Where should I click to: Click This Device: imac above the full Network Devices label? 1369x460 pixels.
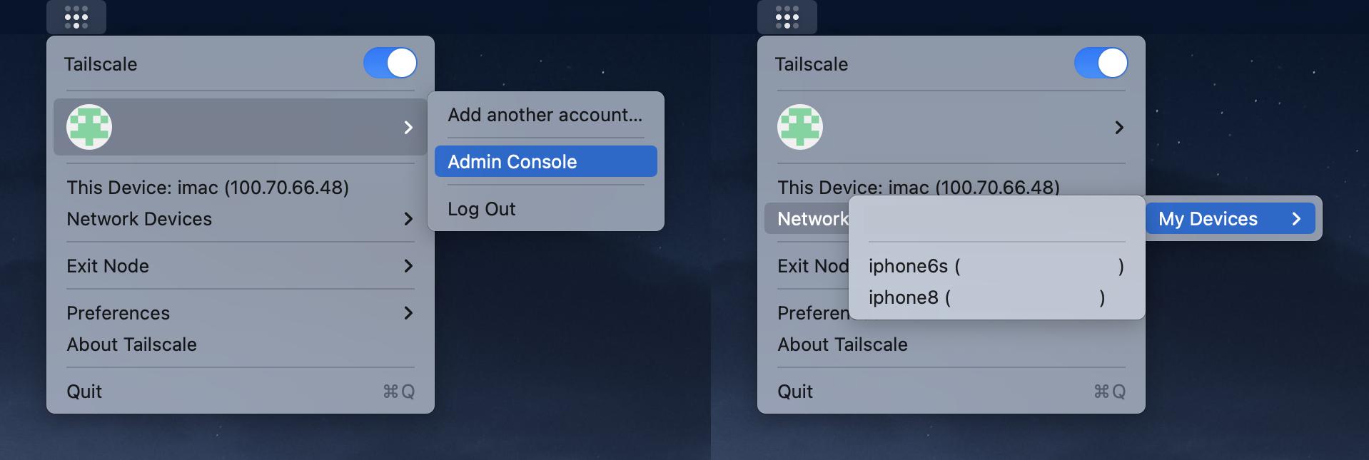pyautogui.click(x=207, y=188)
